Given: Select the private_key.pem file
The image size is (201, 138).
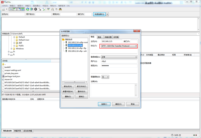Looking at the screenshot, I should [11, 73].
